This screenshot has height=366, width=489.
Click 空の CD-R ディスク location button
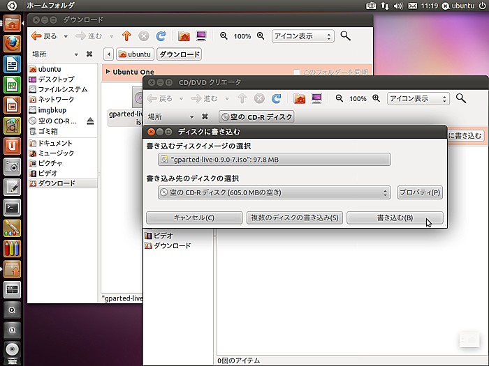tap(256, 117)
